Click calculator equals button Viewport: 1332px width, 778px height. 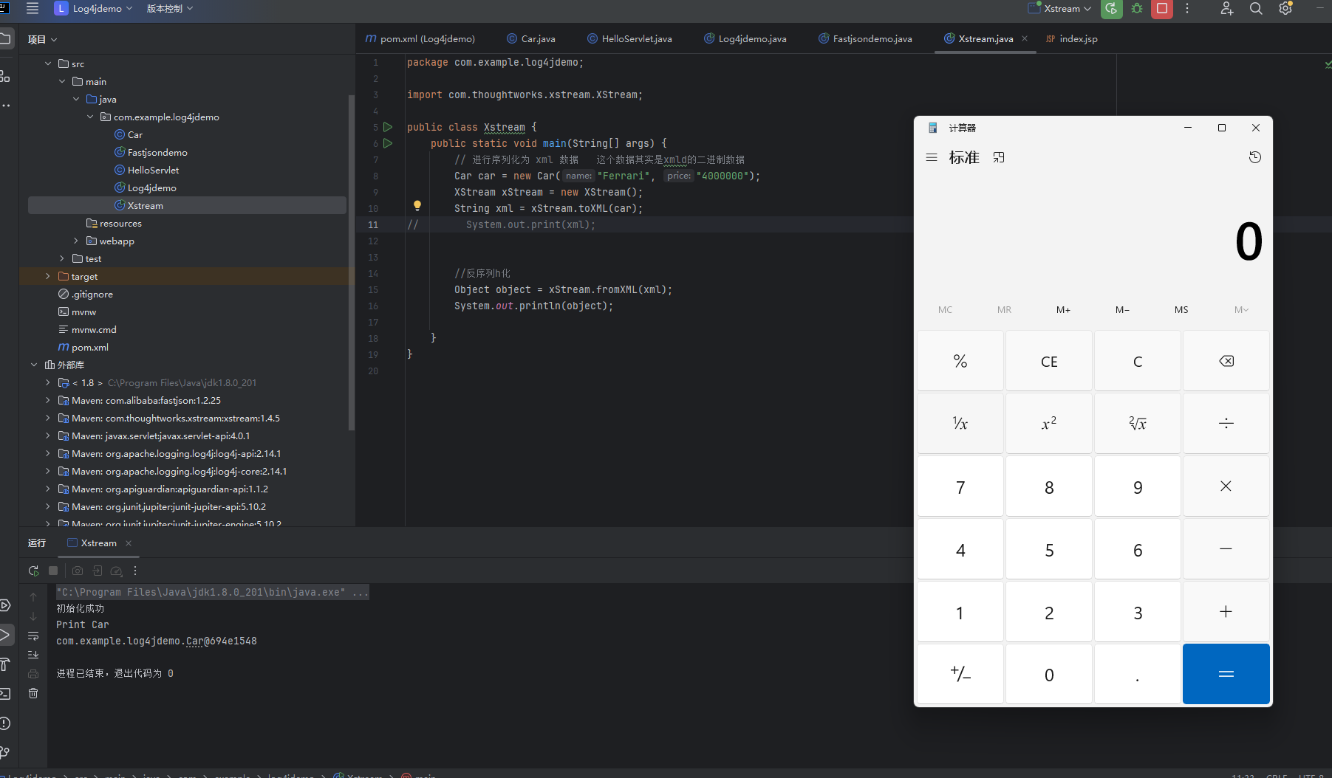point(1226,674)
